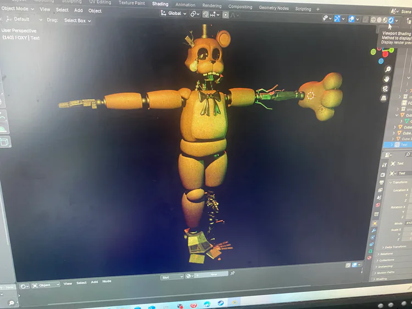Screen dimensions: 412x309
Task: Collapse the Transform panel
Action: click(400, 182)
